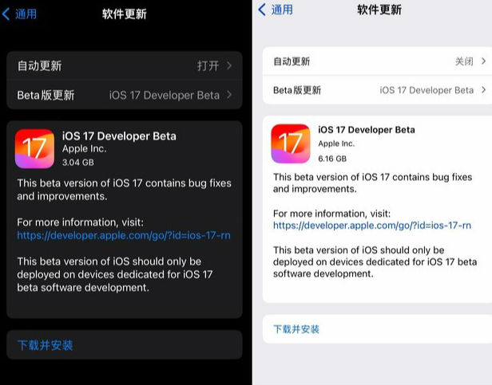Tap the back arrow in dark mode screen
Screen dimensions: 492x385
point(6,14)
